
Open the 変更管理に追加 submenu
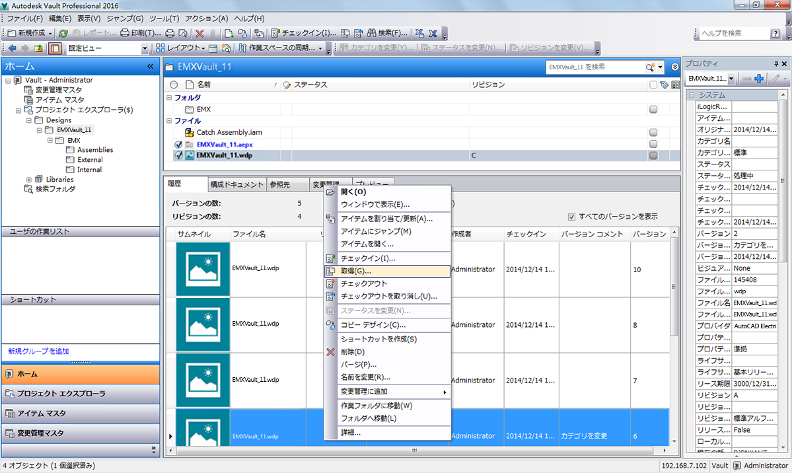tap(388, 392)
